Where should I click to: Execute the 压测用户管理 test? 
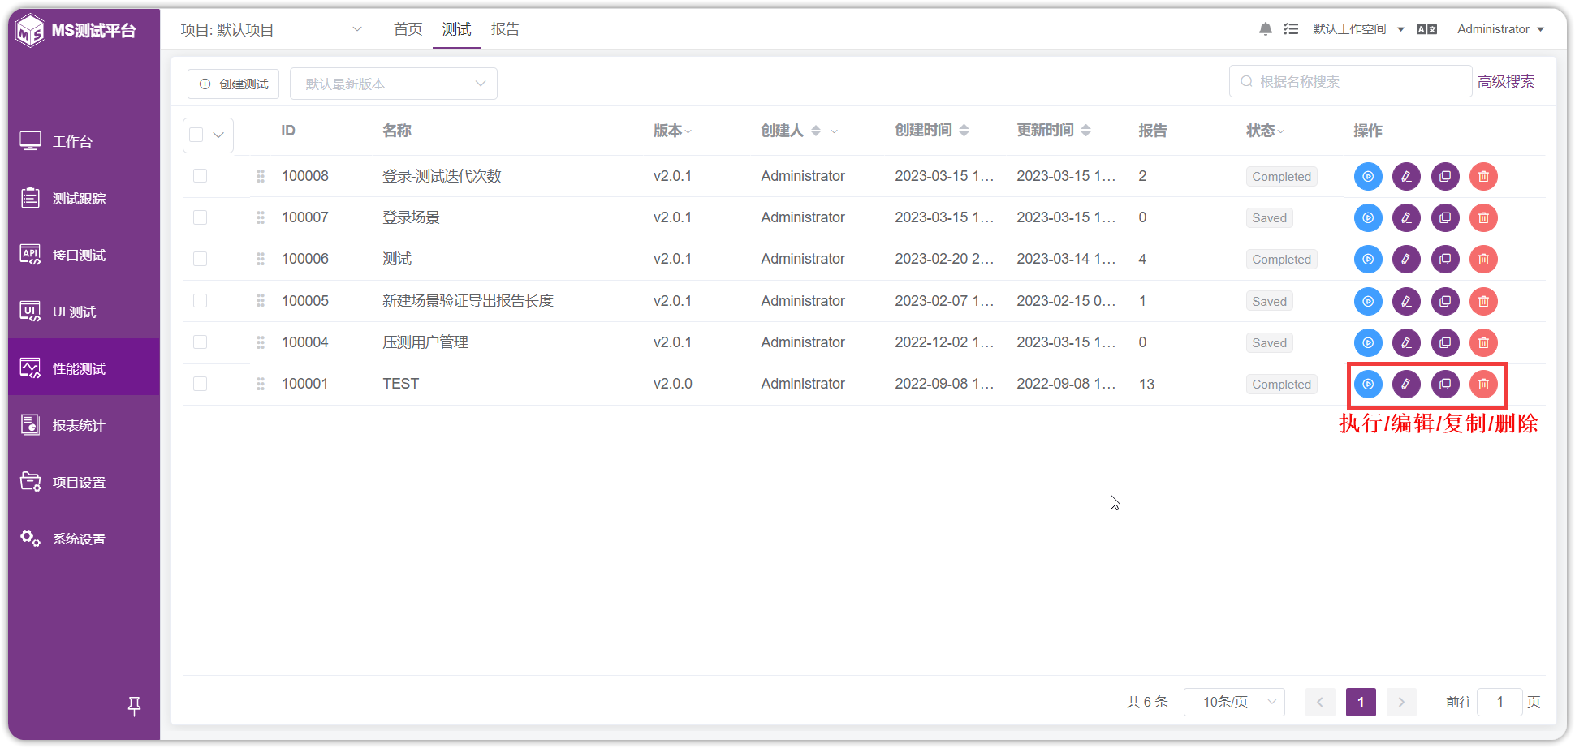pyautogui.click(x=1368, y=342)
